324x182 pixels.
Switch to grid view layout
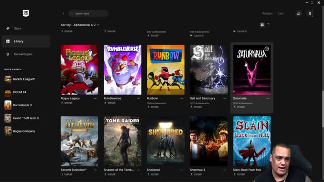(x=262, y=25)
